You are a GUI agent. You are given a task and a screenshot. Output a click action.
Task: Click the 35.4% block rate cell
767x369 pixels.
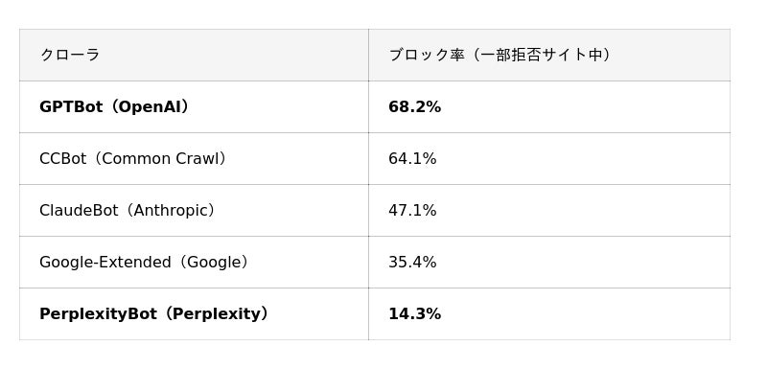point(549,262)
